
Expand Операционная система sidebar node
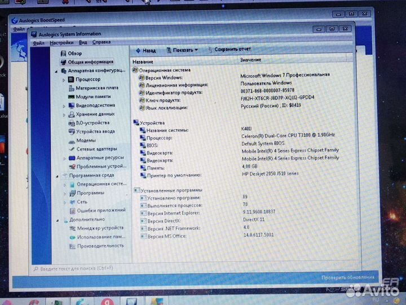(x=65, y=185)
